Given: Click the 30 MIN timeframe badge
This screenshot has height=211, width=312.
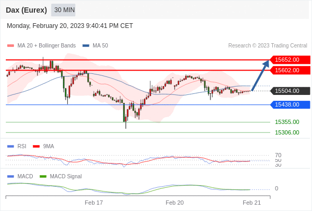Looking at the screenshot, I should click(63, 10).
